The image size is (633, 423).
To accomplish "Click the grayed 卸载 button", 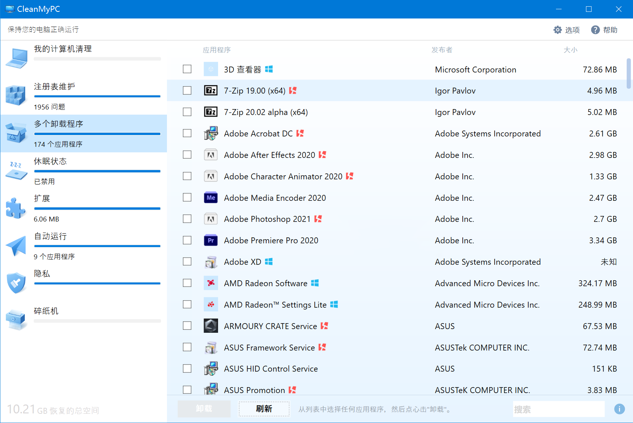I will pyautogui.click(x=204, y=409).
